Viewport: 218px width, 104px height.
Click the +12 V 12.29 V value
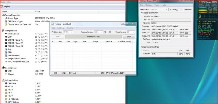pyautogui.click(x=38, y=96)
